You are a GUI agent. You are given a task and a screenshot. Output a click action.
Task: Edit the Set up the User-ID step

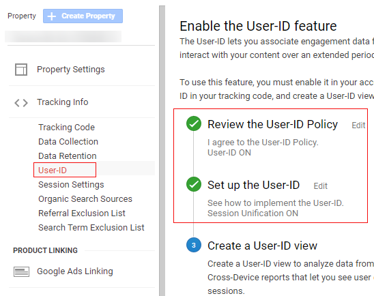320,186
